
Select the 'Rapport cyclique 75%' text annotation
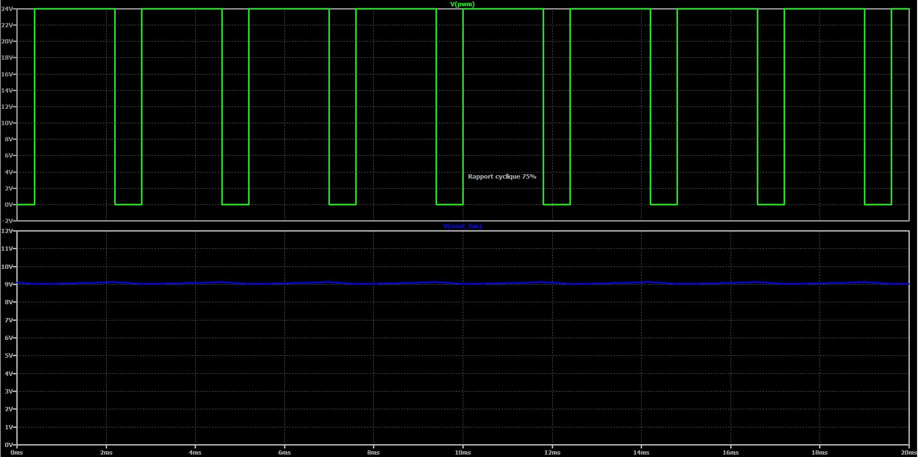(502, 177)
